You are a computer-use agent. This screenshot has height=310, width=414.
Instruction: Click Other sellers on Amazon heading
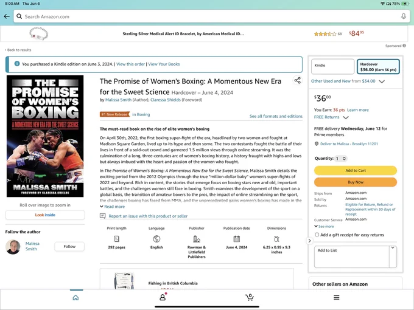tap(340, 284)
